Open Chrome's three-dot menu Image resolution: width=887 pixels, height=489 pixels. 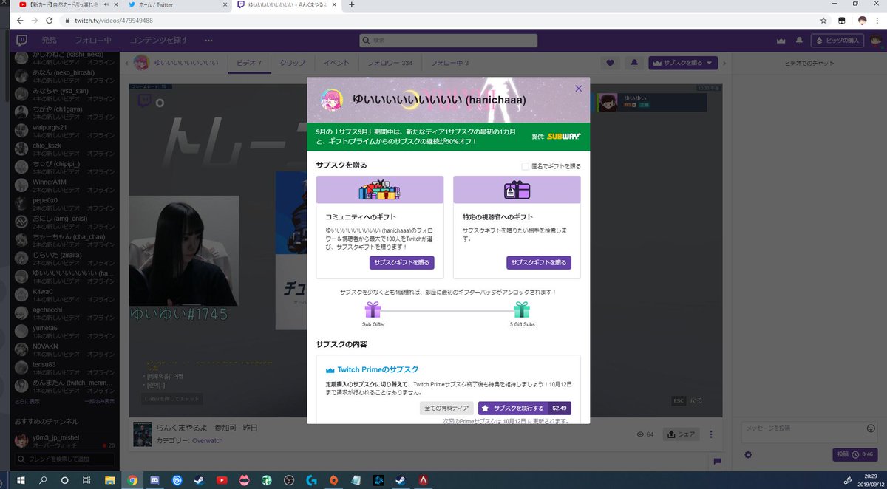click(x=878, y=21)
